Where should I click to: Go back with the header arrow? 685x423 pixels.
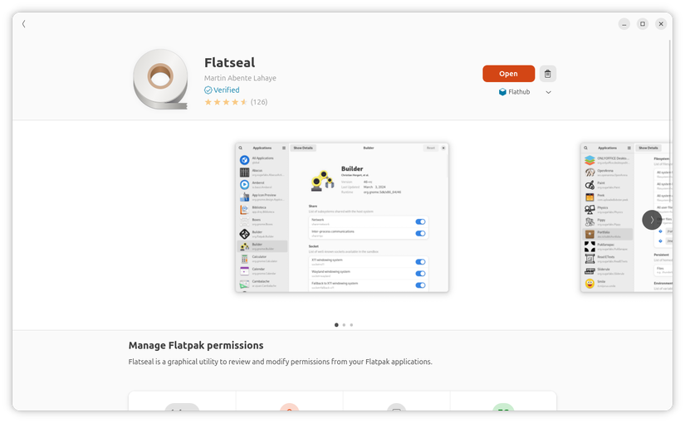pos(23,24)
